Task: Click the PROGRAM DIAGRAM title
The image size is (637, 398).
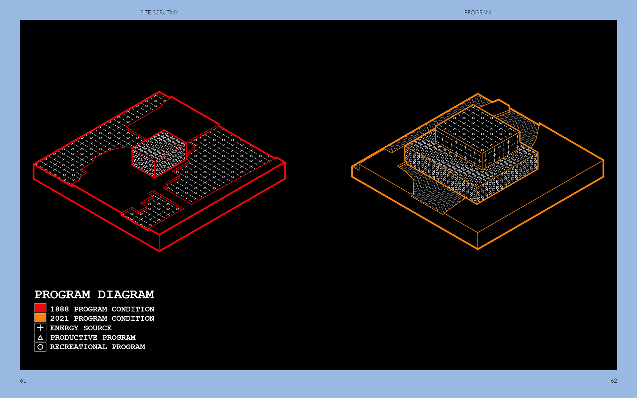Action: [x=94, y=294]
